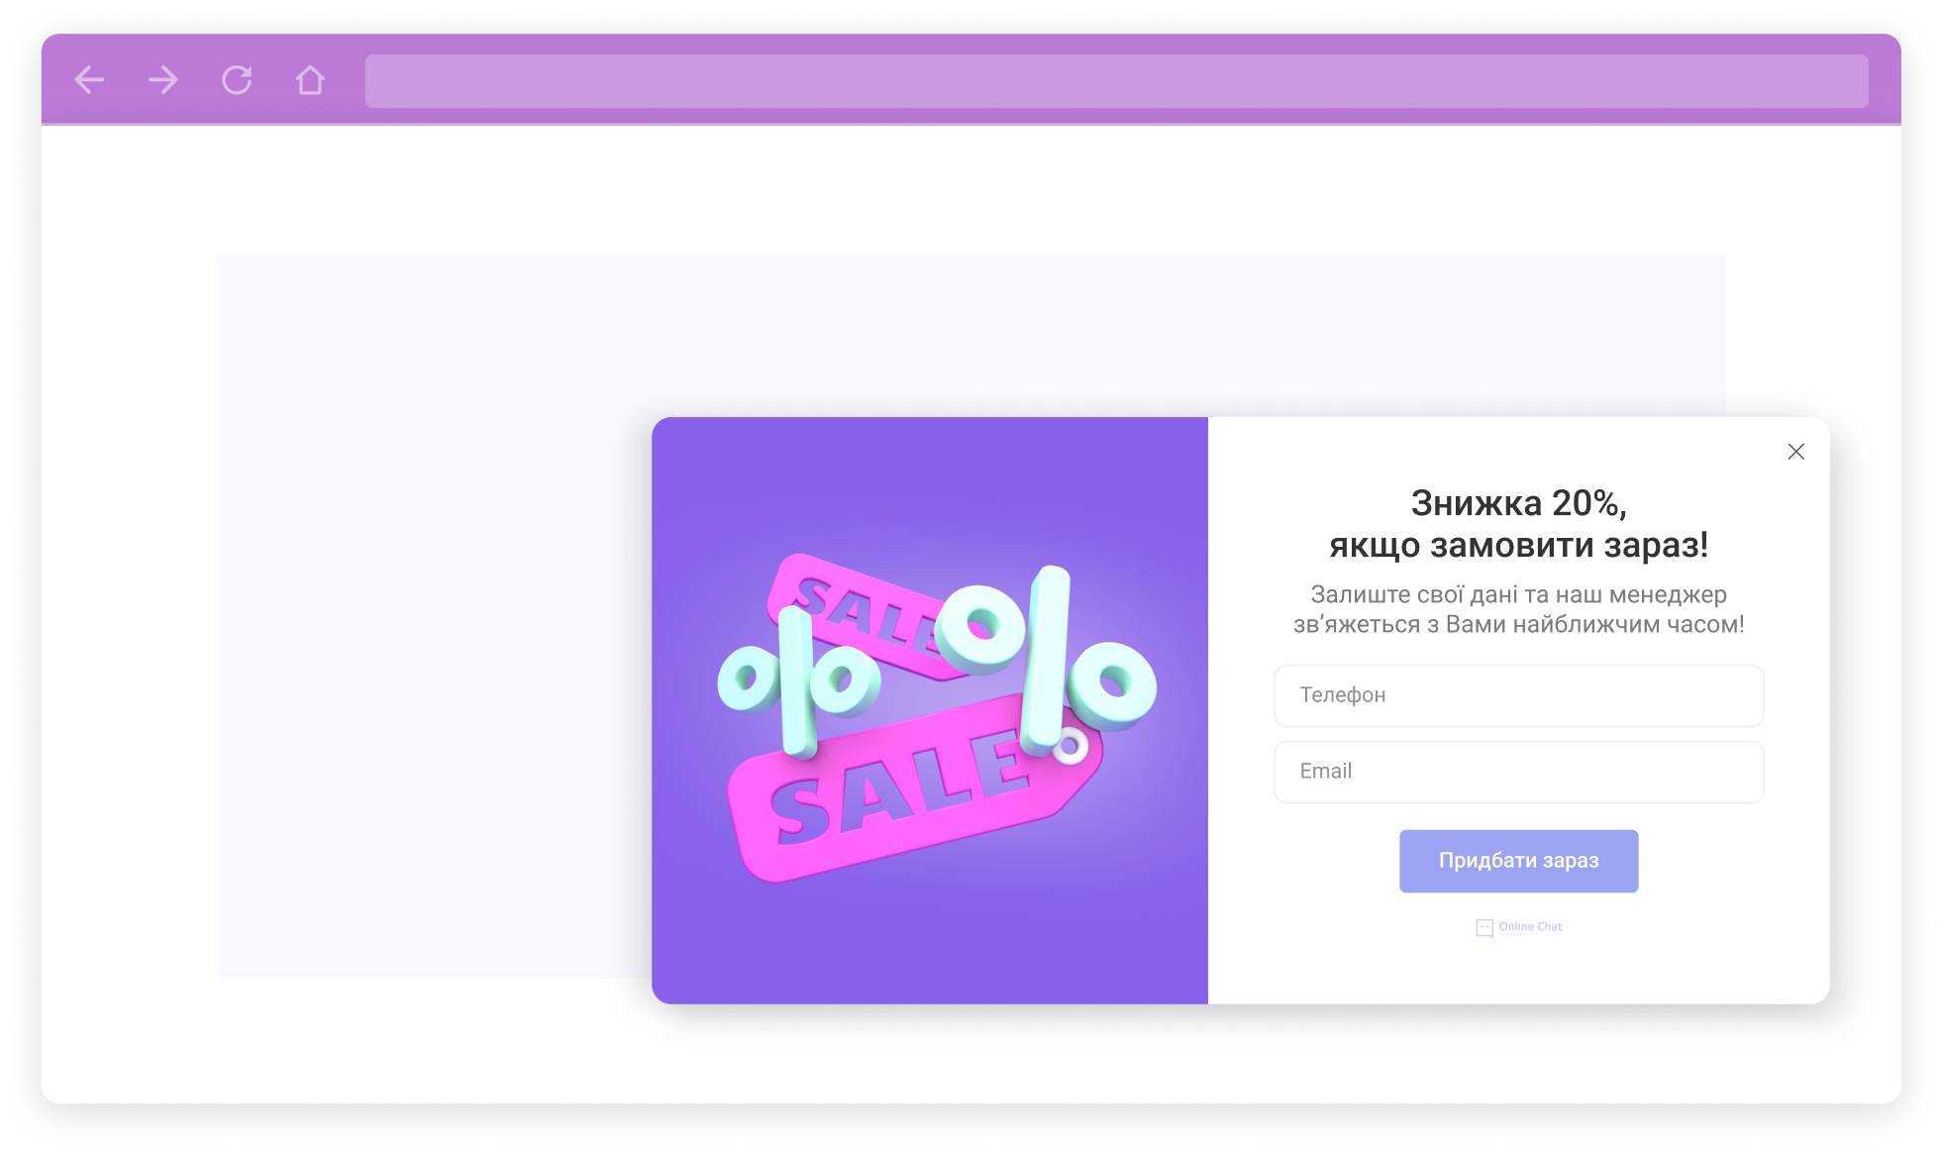Click the small left percent sign

click(x=797, y=680)
